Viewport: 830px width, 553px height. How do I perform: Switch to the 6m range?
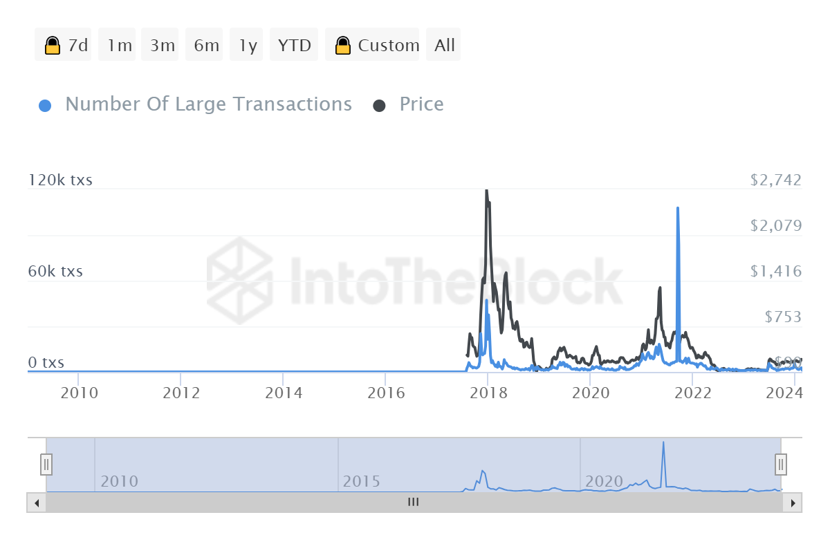click(x=207, y=46)
